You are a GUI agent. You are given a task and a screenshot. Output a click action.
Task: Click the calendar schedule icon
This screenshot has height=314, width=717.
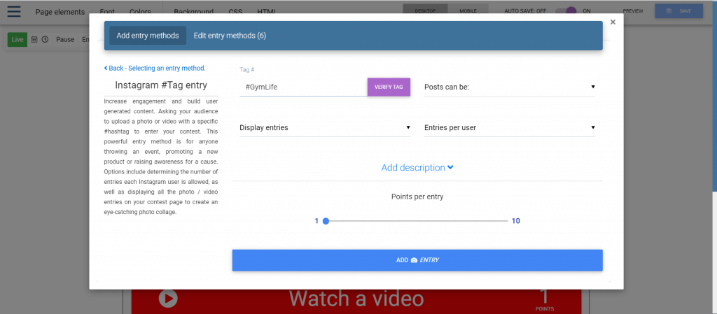(x=34, y=40)
